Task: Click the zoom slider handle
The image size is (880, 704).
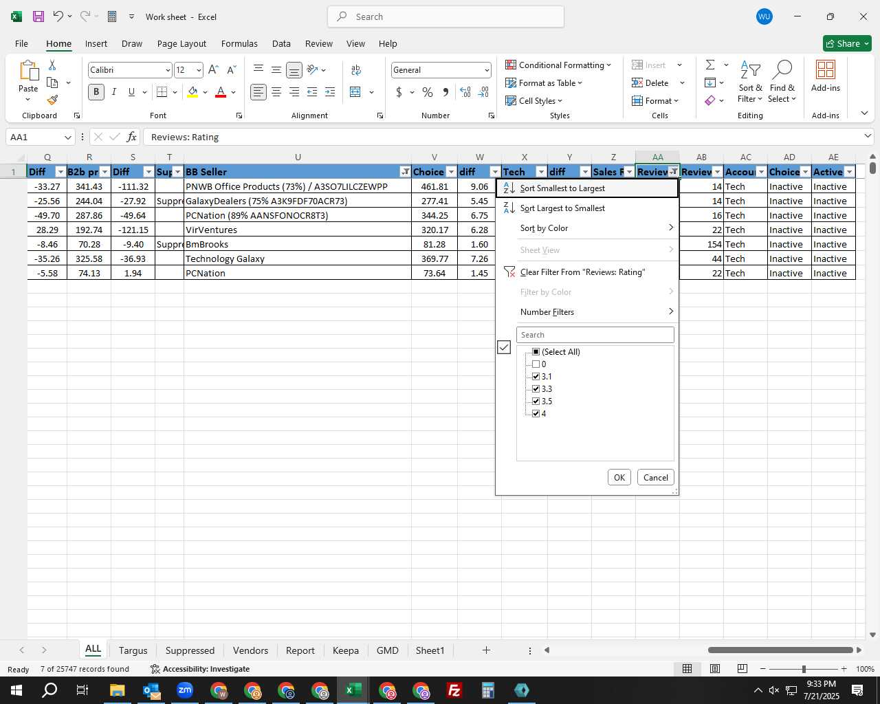Action: (x=804, y=669)
